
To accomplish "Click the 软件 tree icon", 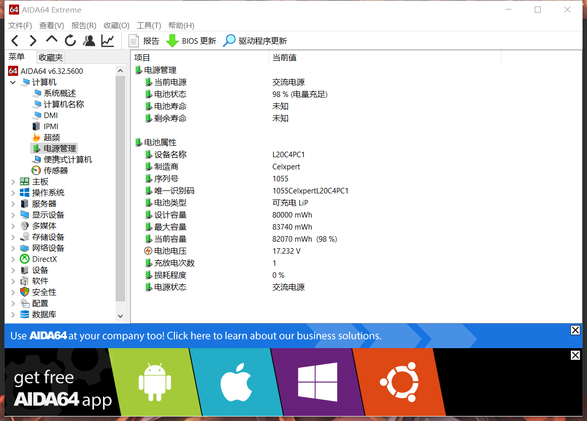I will click(25, 281).
